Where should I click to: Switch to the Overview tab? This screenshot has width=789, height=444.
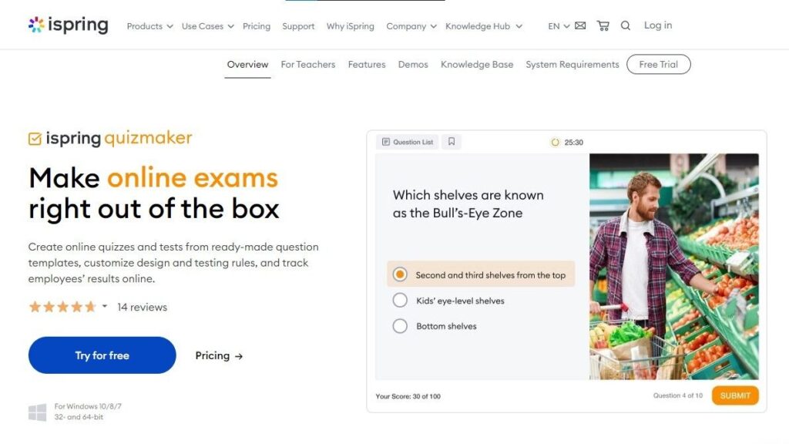point(247,65)
